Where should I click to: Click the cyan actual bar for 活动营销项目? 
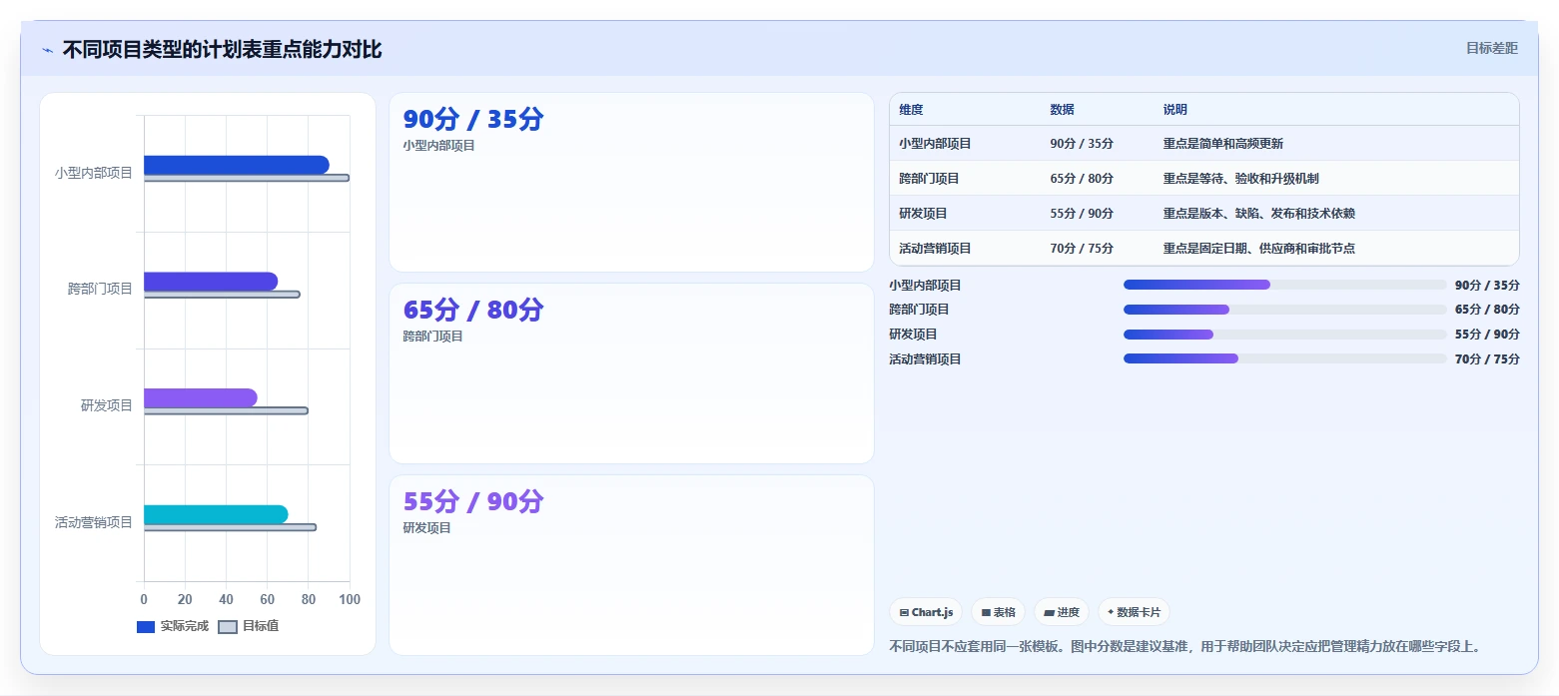(x=216, y=514)
